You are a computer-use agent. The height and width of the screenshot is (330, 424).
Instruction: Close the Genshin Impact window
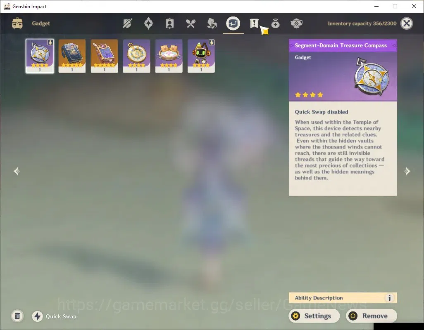(x=414, y=6)
